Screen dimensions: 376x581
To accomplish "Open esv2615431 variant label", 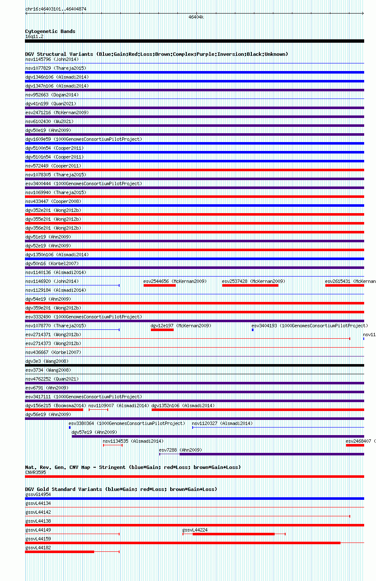I will (350, 281).
